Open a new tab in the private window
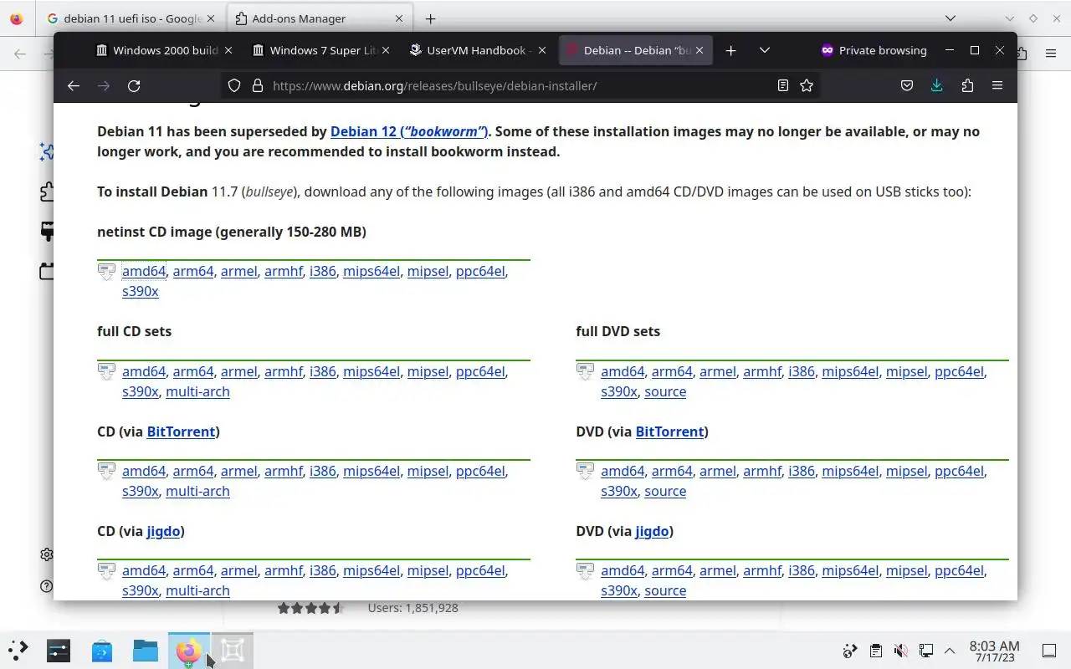Image resolution: width=1071 pixels, height=669 pixels. pos(730,50)
